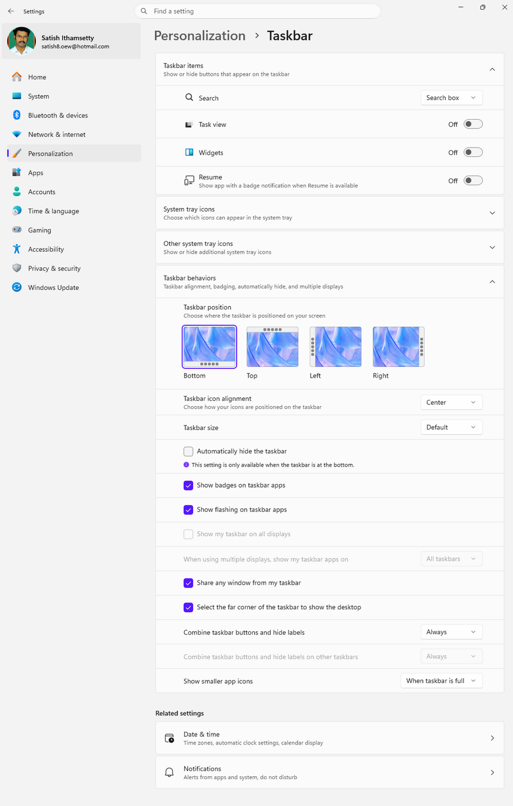
Task: Select Right taskbar position thumbnail
Action: click(x=398, y=347)
